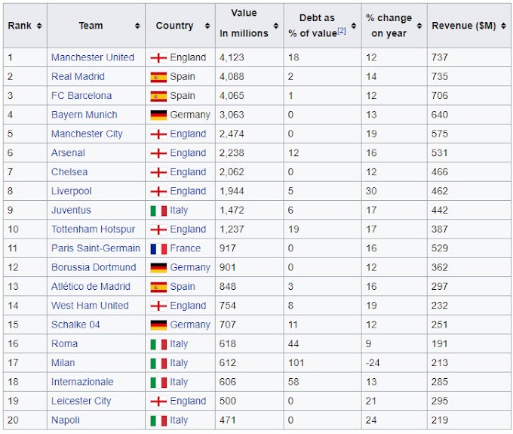Open Leicester City team link
The image size is (513, 434).
click(81, 401)
